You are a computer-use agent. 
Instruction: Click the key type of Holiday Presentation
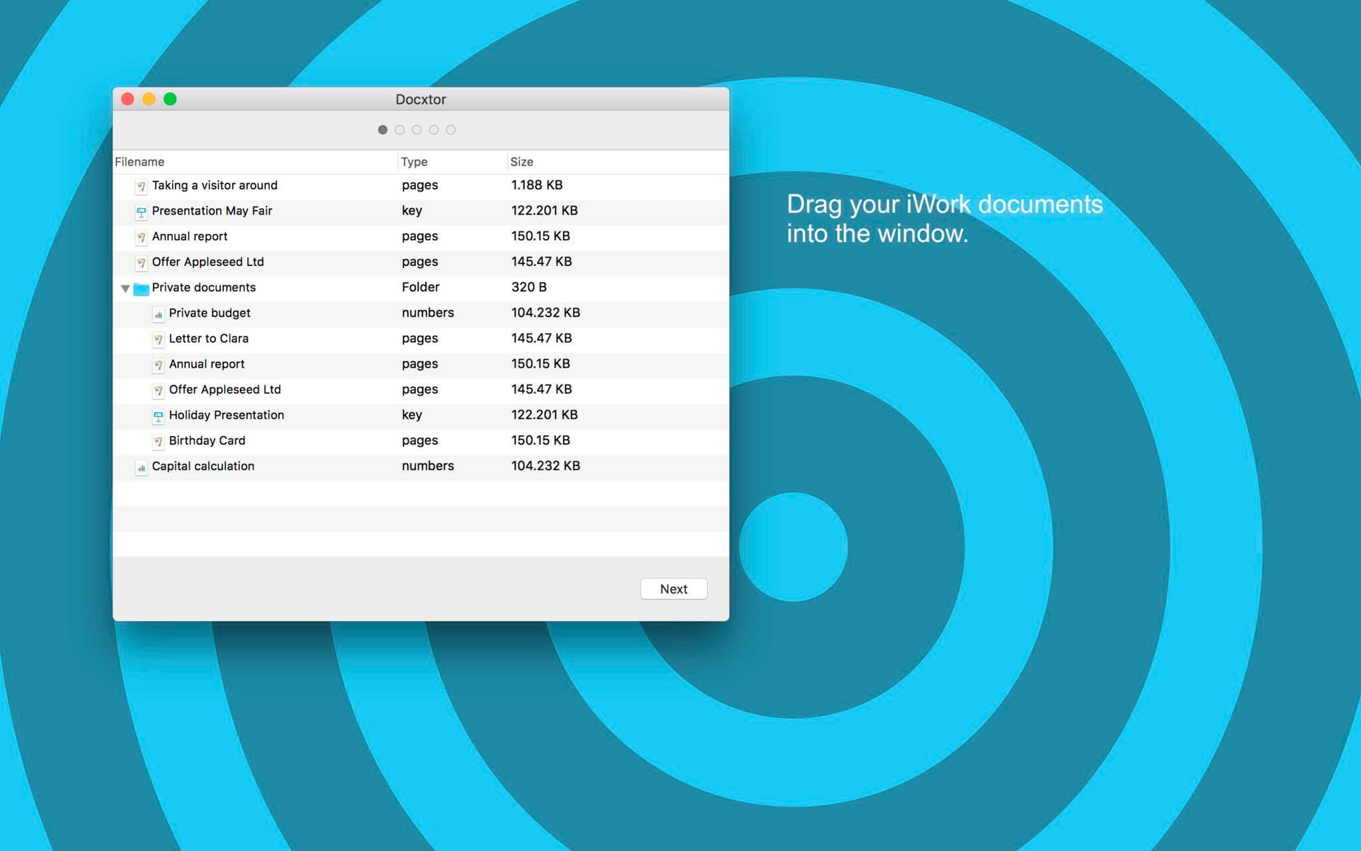412,416
